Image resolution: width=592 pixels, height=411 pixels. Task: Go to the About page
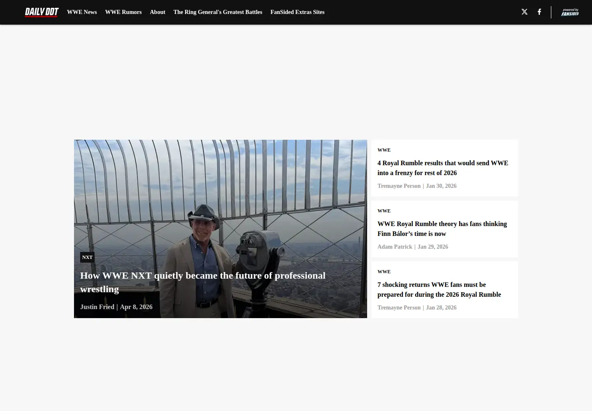157,12
